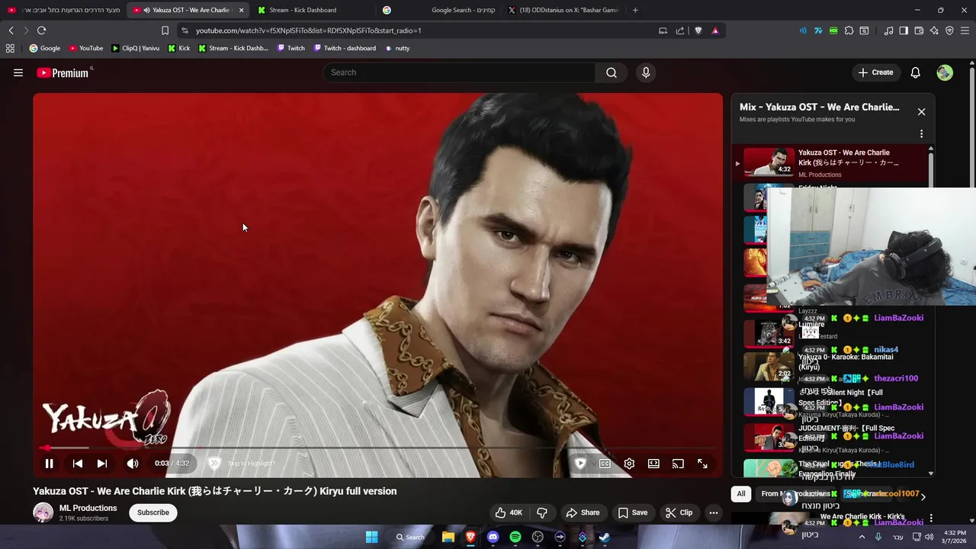
Task: Create a Clip of video
Action: click(x=678, y=512)
